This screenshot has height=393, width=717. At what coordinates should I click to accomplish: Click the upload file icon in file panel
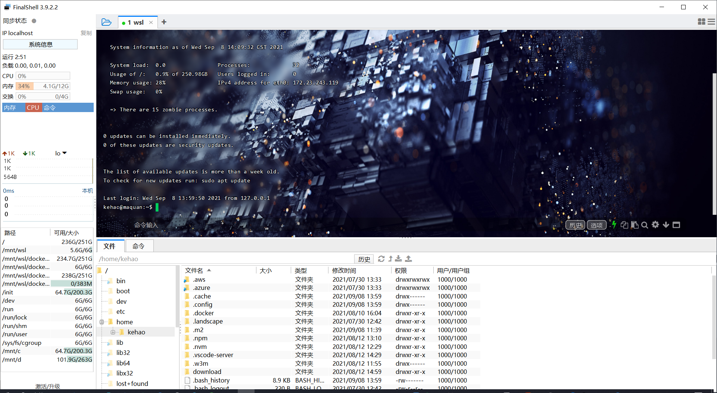pos(408,259)
